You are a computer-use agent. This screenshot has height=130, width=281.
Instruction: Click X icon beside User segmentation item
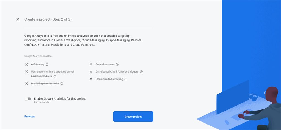pyautogui.click(x=27, y=72)
